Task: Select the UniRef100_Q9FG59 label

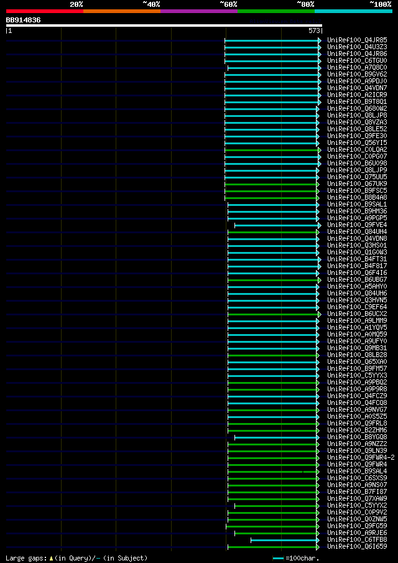Action: tap(357, 526)
